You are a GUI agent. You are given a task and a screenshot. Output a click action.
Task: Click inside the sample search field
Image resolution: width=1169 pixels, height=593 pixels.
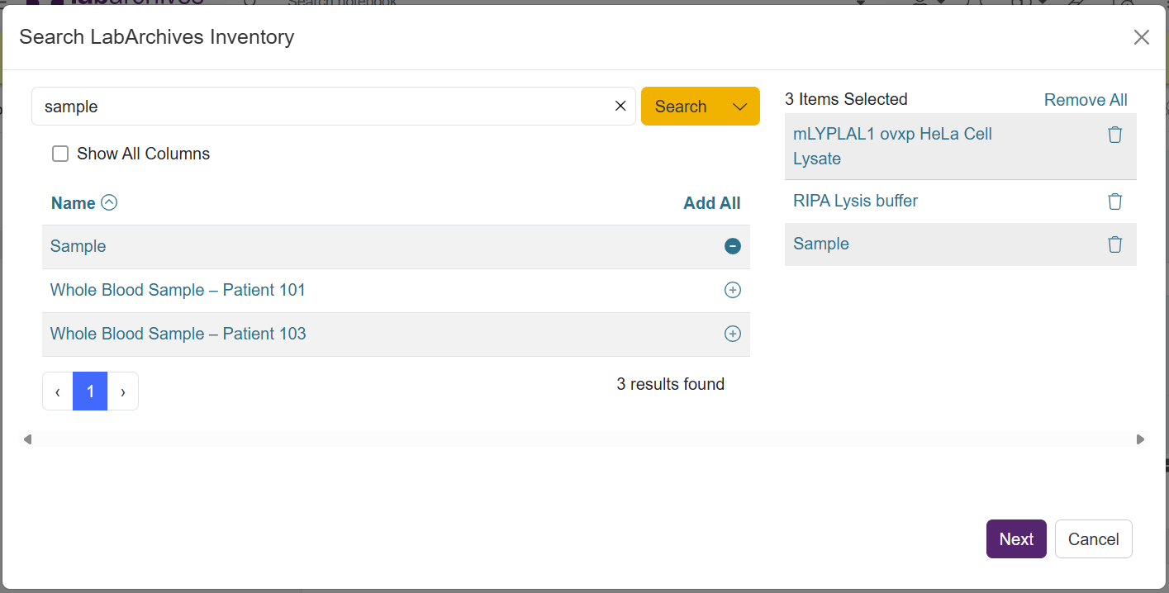pyautogui.click(x=330, y=106)
